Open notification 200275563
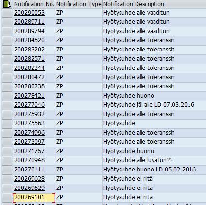This screenshot has width=206, height=205. tap(29, 123)
